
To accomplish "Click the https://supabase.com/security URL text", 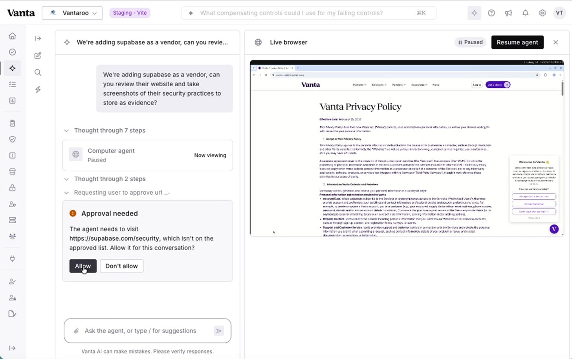I will point(114,239).
